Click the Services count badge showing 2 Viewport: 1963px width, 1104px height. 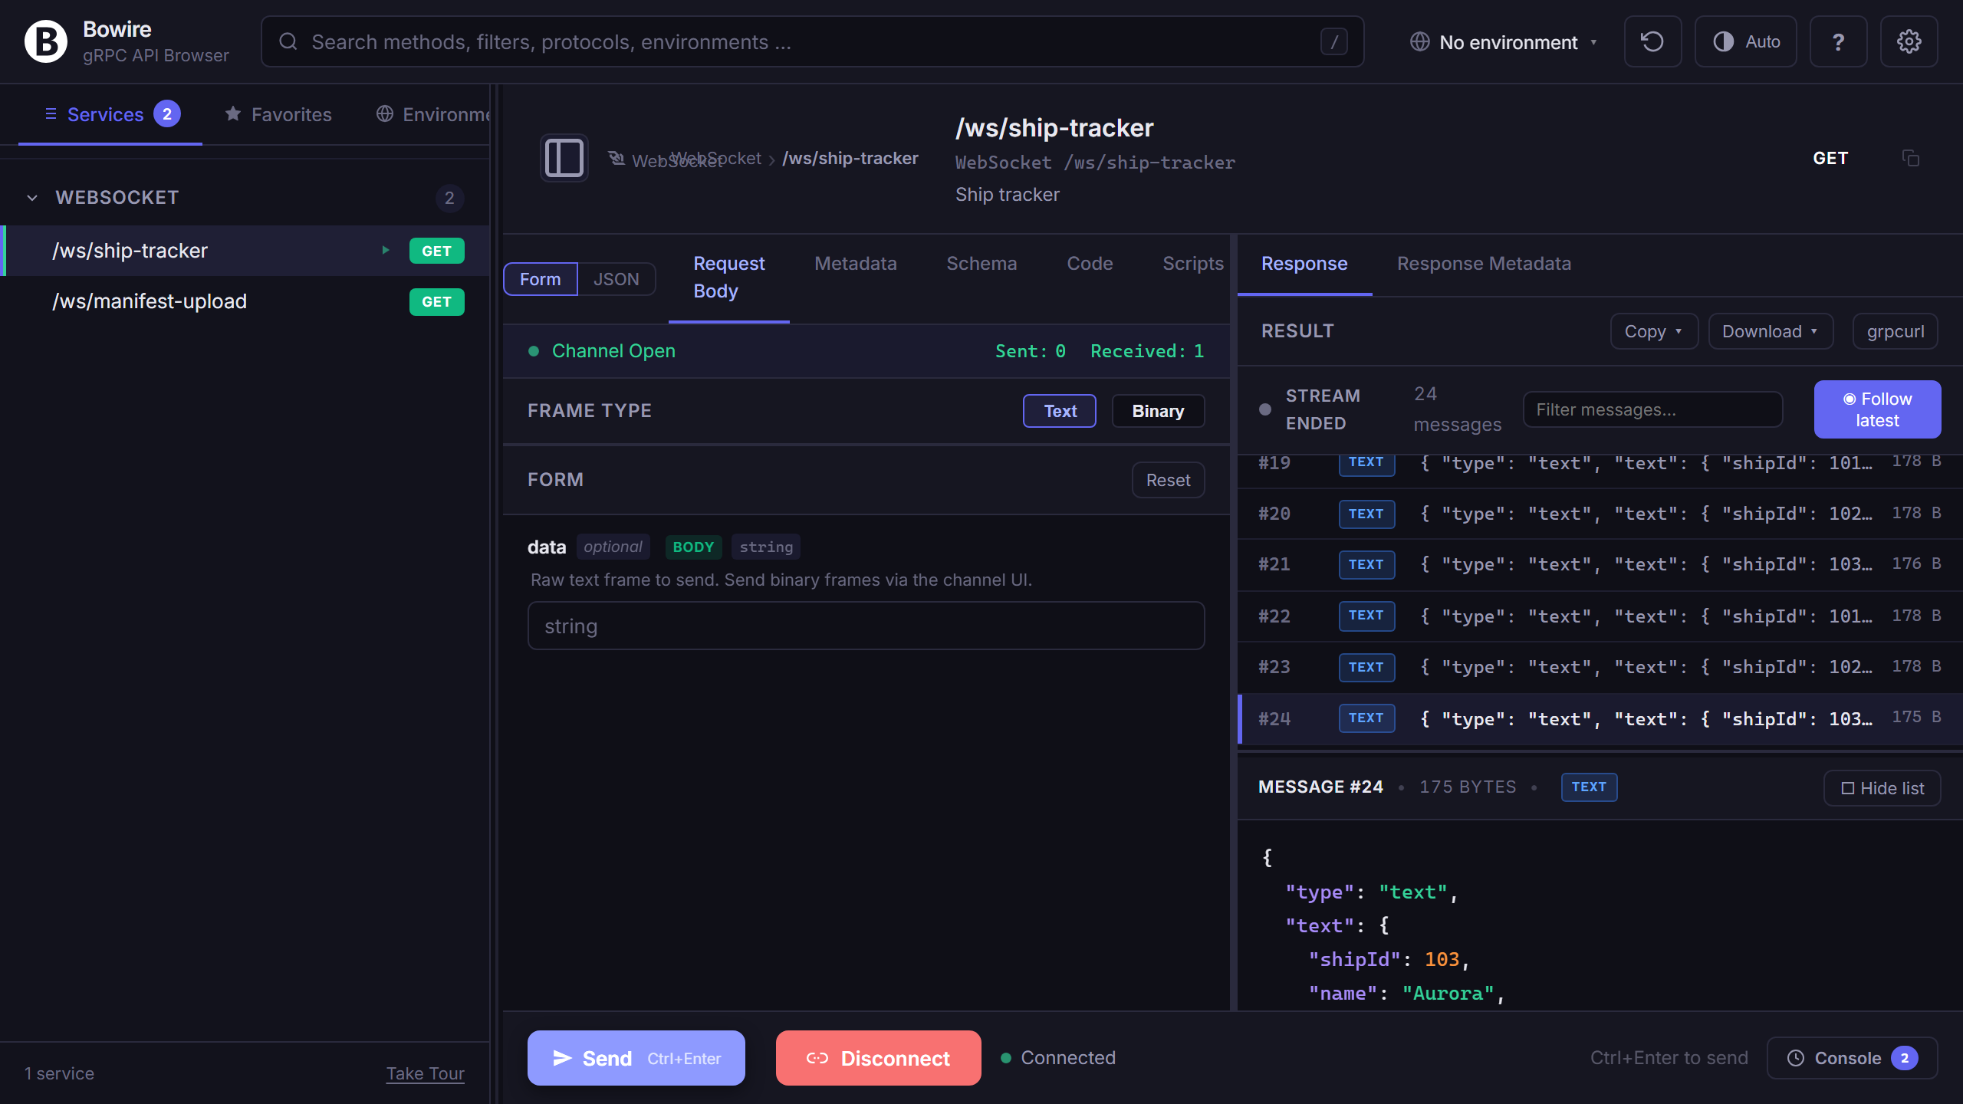(x=167, y=114)
